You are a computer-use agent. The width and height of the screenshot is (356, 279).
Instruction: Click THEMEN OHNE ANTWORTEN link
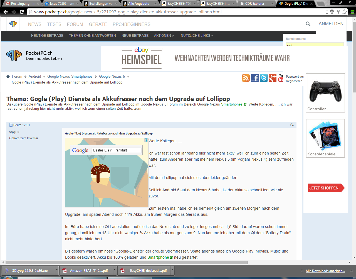click(x=92, y=36)
